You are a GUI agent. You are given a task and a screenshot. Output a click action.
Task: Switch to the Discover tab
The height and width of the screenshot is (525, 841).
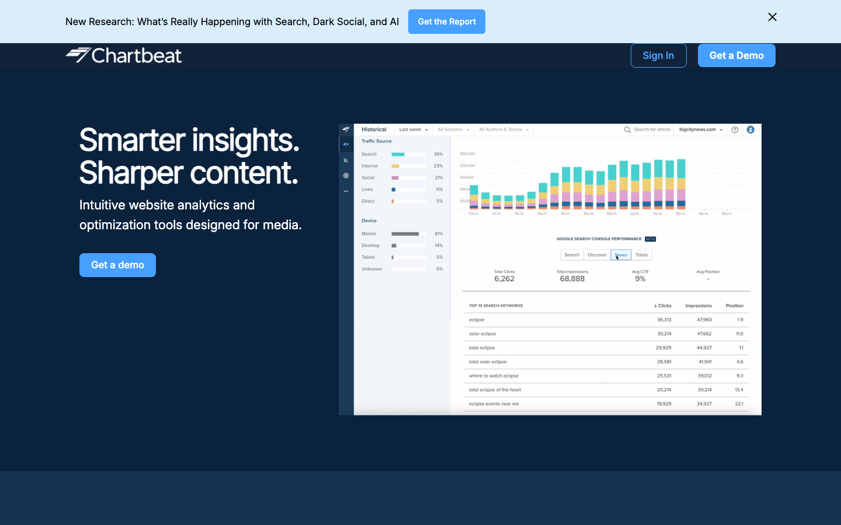coord(597,255)
